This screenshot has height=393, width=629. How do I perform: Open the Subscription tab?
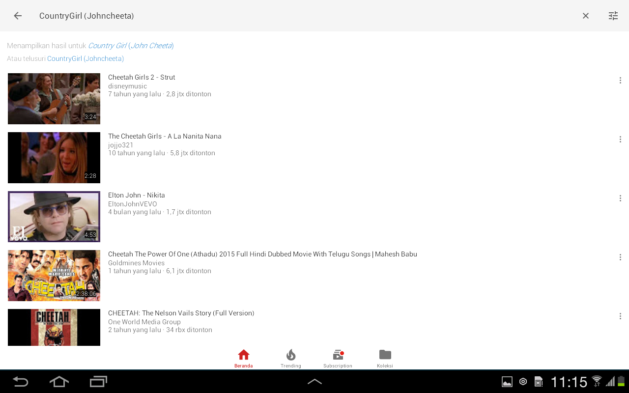338,359
